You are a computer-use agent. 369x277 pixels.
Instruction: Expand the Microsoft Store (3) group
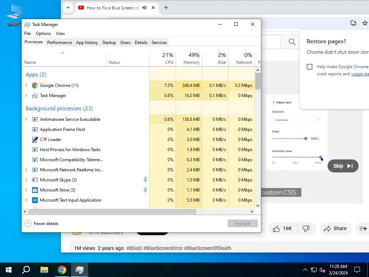point(26,190)
